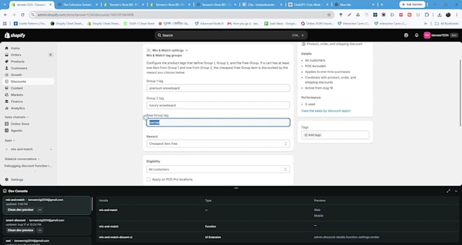462x245 pixels.
Task: Open the Sidekick assistant icon
Action: point(406,35)
